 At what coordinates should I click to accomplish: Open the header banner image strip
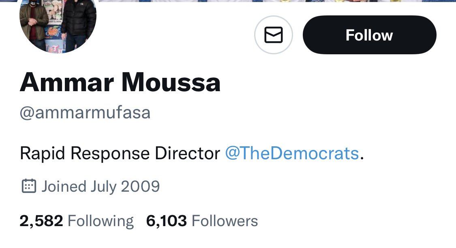276,1
